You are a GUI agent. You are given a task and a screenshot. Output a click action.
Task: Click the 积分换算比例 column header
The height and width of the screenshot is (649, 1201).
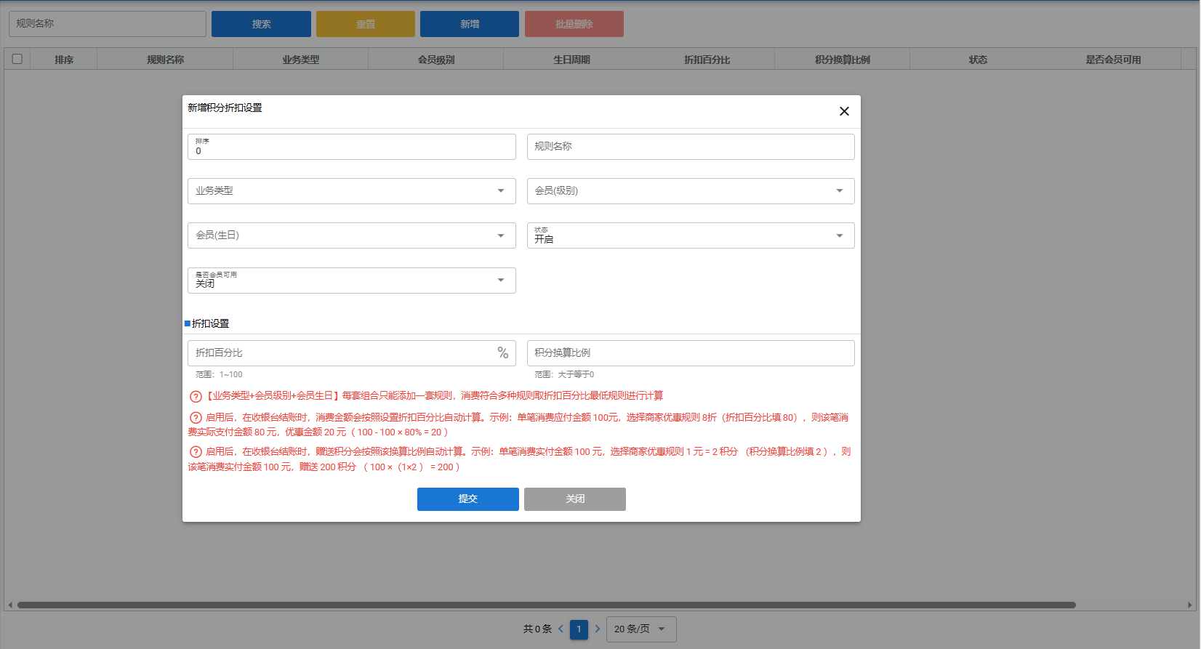point(843,60)
